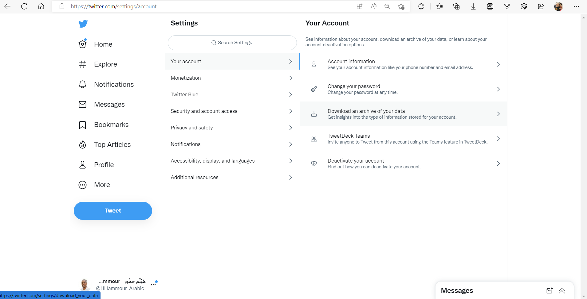Expand Deactivate your account chevron arrow

[498, 164]
